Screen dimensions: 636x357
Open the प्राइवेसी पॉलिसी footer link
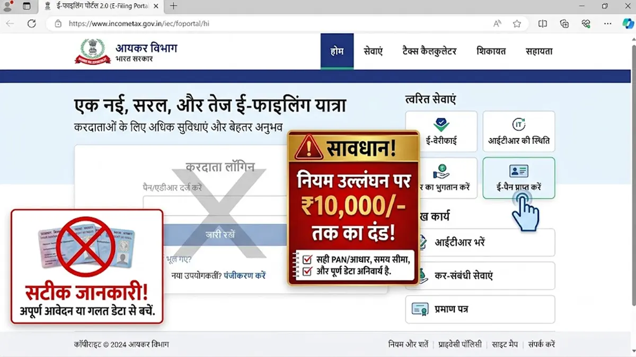pos(460,344)
